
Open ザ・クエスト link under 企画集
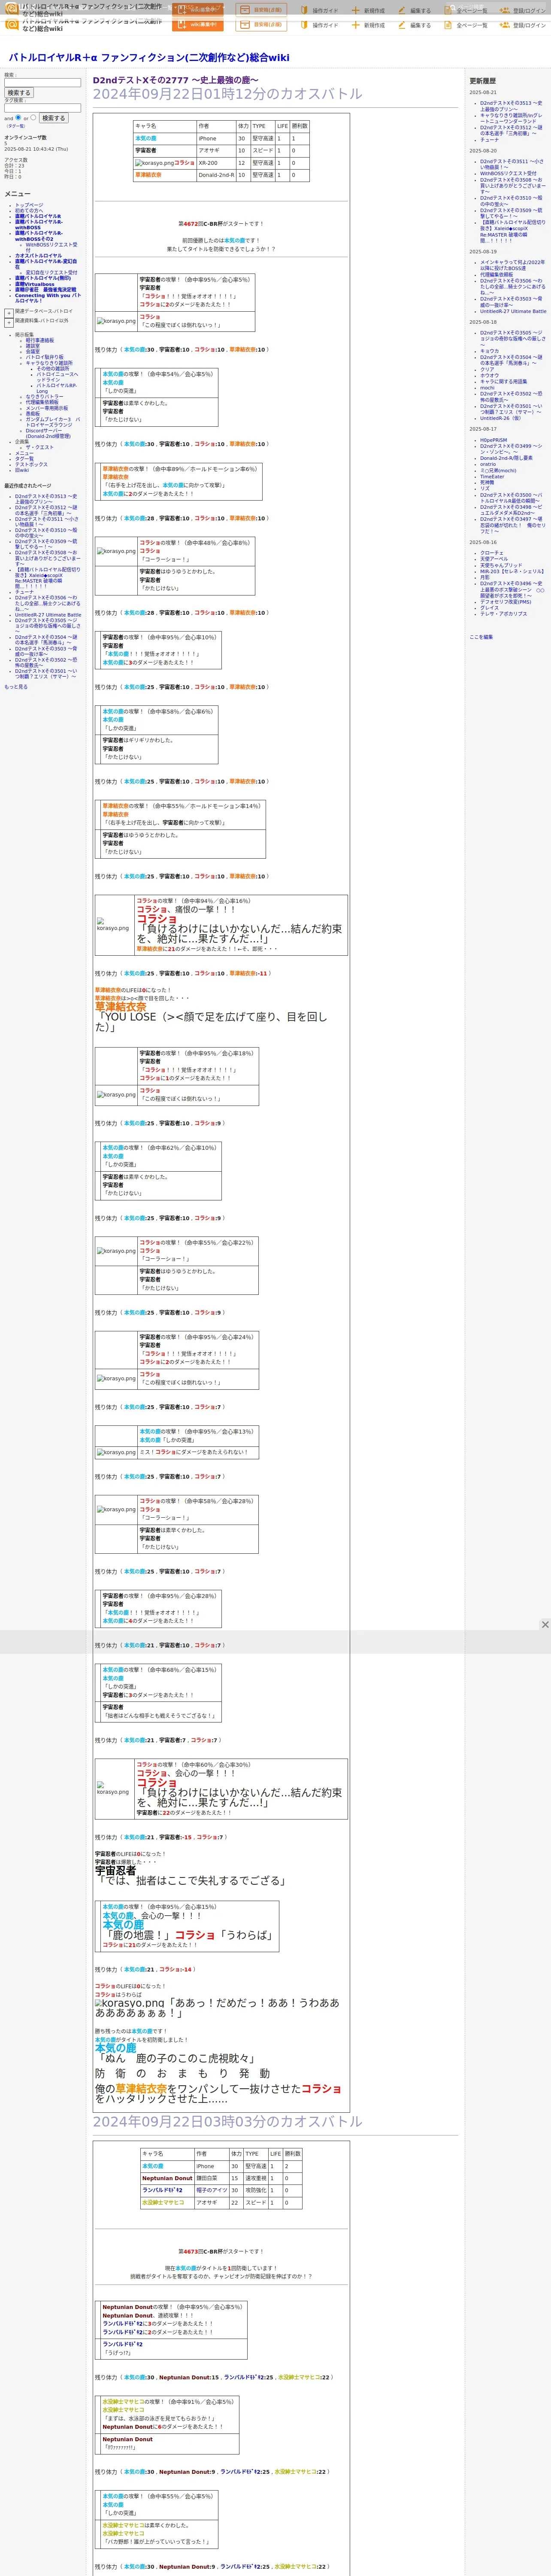point(40,448)
